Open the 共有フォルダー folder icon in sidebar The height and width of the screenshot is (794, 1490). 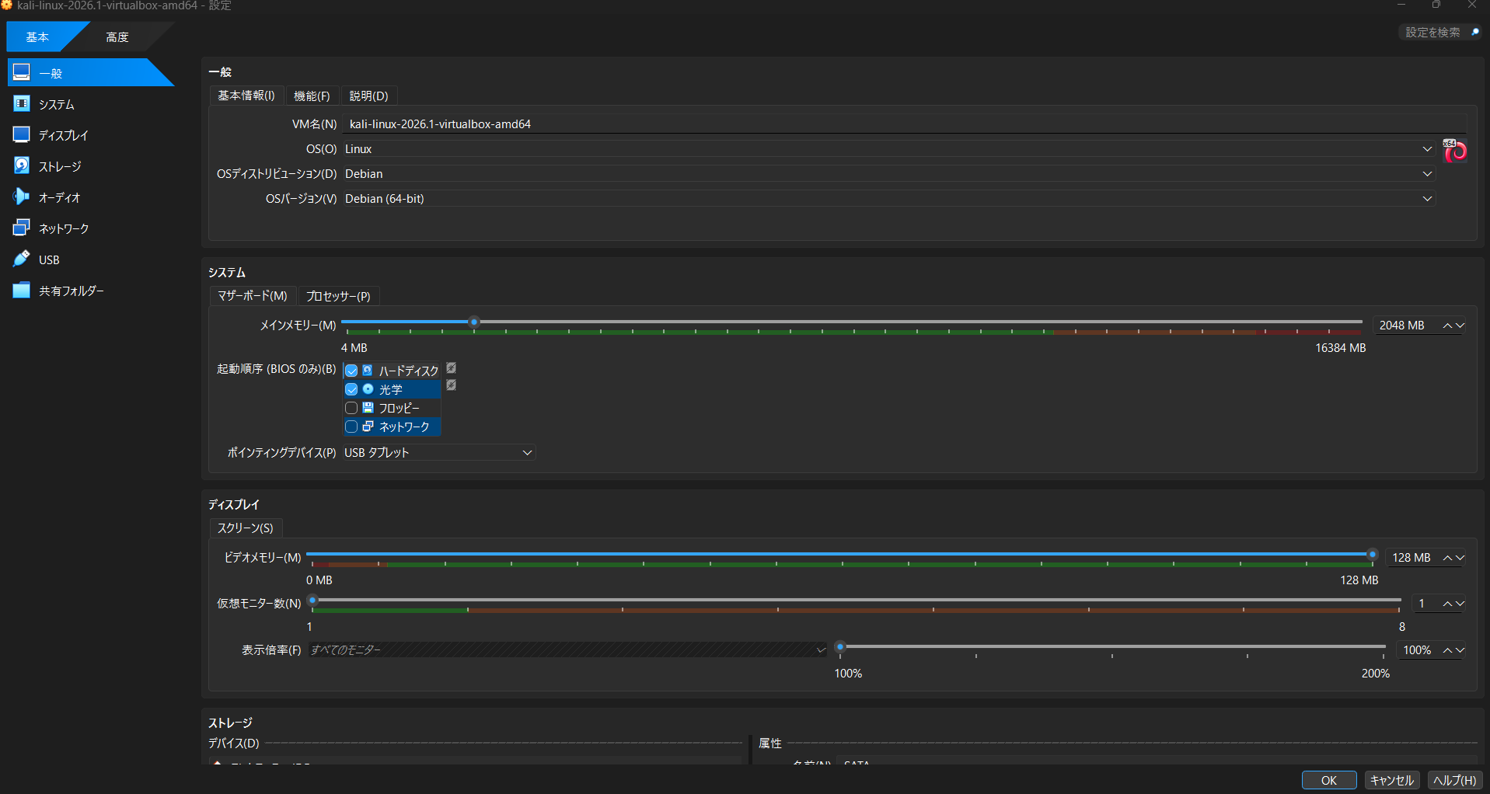click(22, 290)
